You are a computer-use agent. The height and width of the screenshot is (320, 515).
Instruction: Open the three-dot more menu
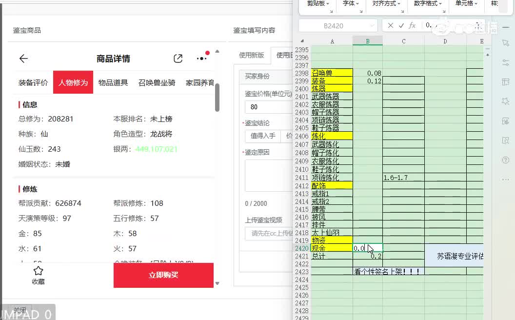pyautogui.click(x=202, y=59)
